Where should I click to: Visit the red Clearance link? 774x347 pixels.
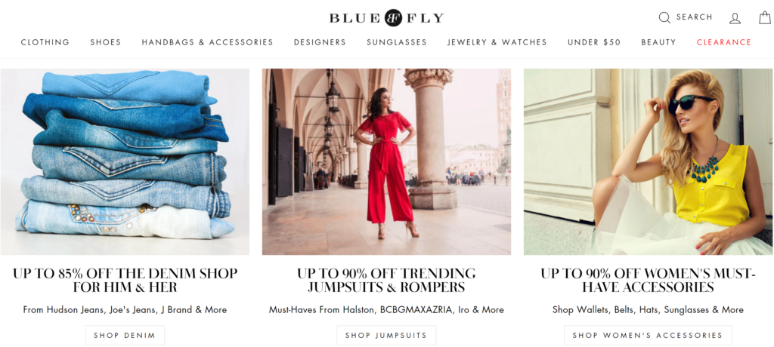724,42
